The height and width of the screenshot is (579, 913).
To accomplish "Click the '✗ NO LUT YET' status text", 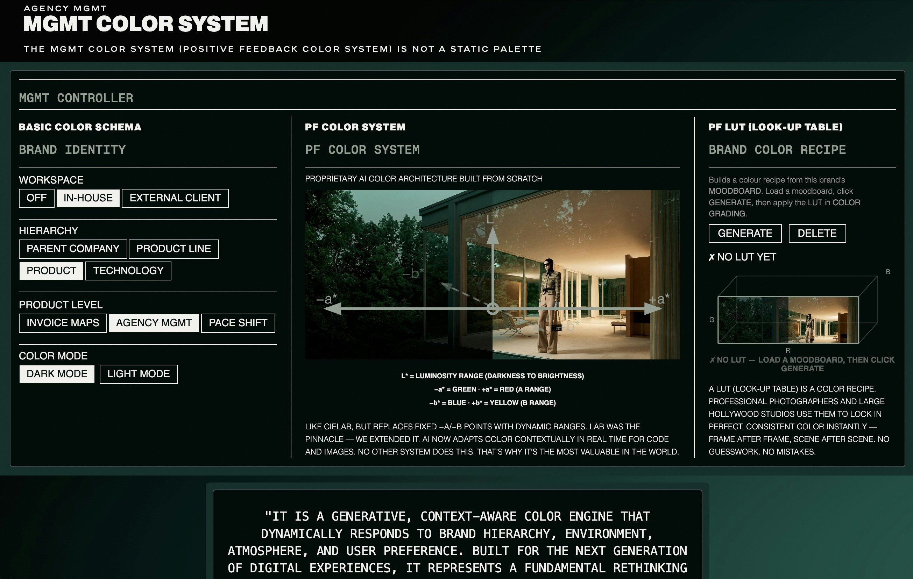I will point(742,257).
